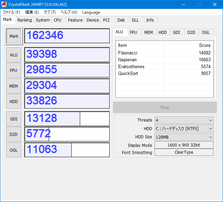
Task: Click the CrystalMark app icon in title bar
Action: pos(4,4)
